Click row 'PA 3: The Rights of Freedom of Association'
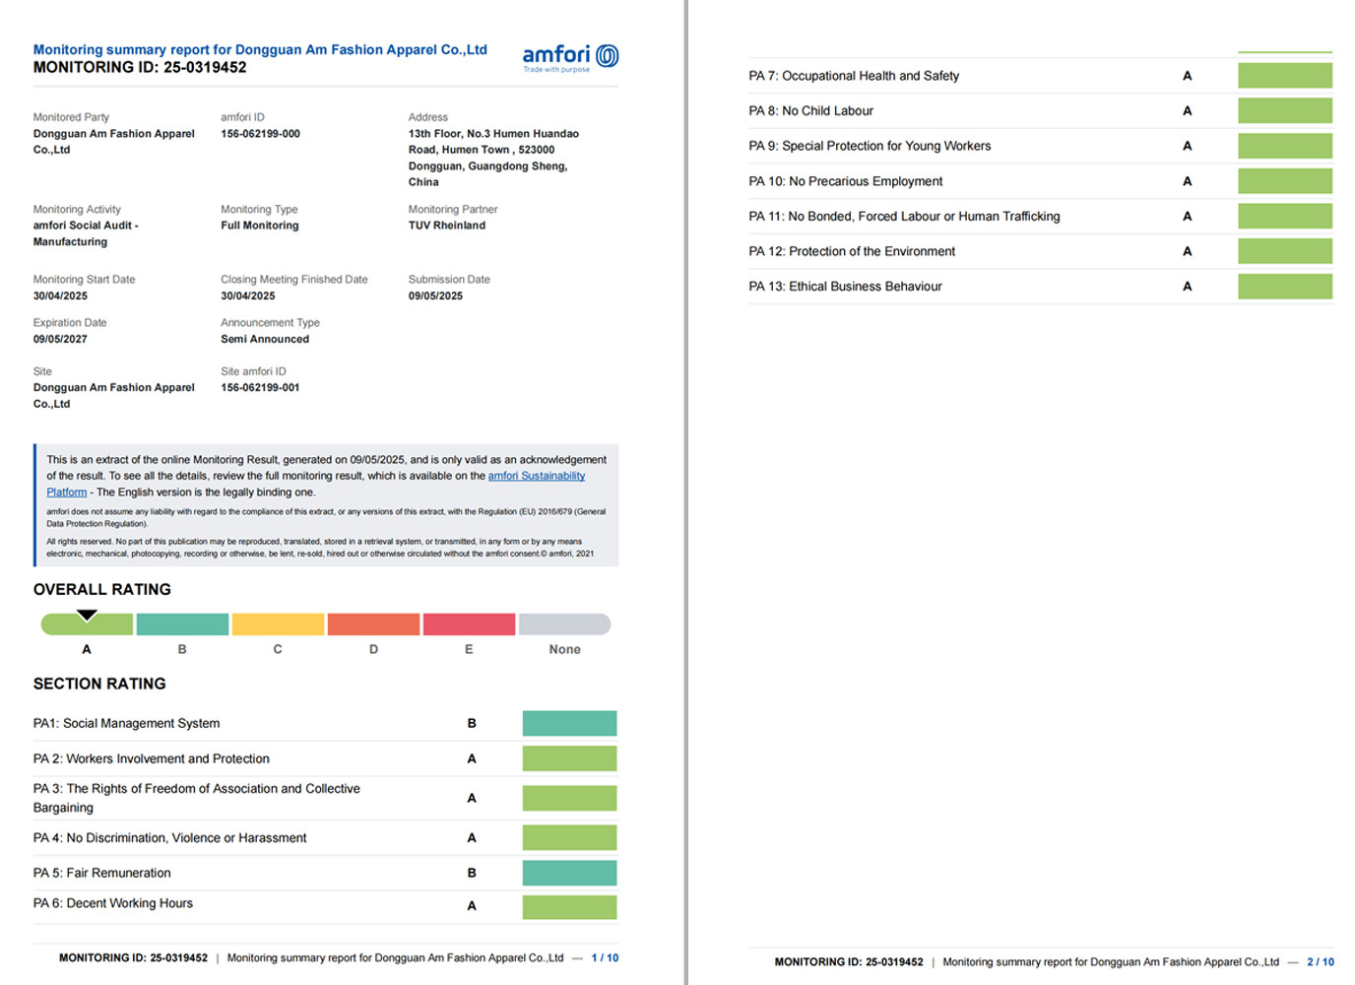Image resolution: width=1355 pixels, height=985 pixels. pyautogui.click(x=325, y=798)
